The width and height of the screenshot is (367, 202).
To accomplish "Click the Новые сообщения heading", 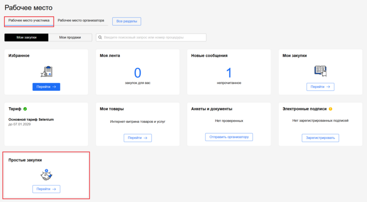I will coord(209,56).
